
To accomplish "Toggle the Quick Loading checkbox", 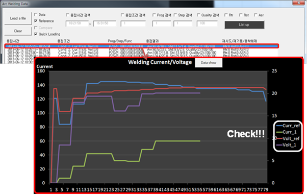I will (x=36, y=34).
